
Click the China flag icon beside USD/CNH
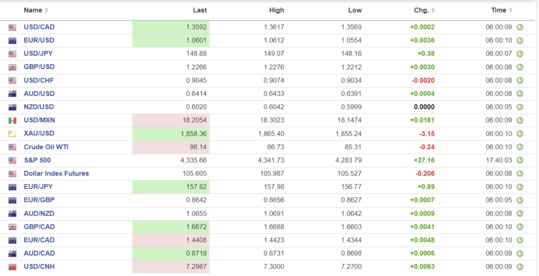(13, 267)
